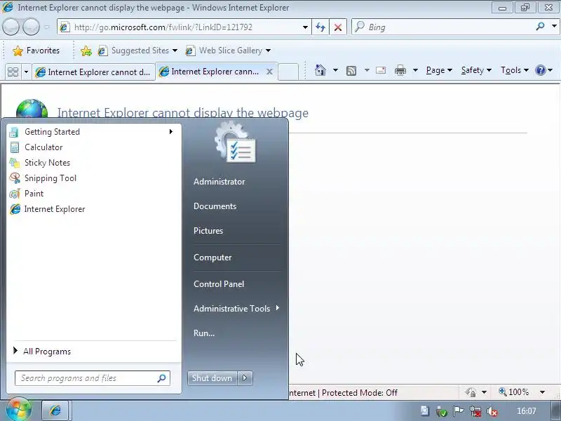561x421 pixels.
Task: Click the Print icon
Action: click(400, 70)
